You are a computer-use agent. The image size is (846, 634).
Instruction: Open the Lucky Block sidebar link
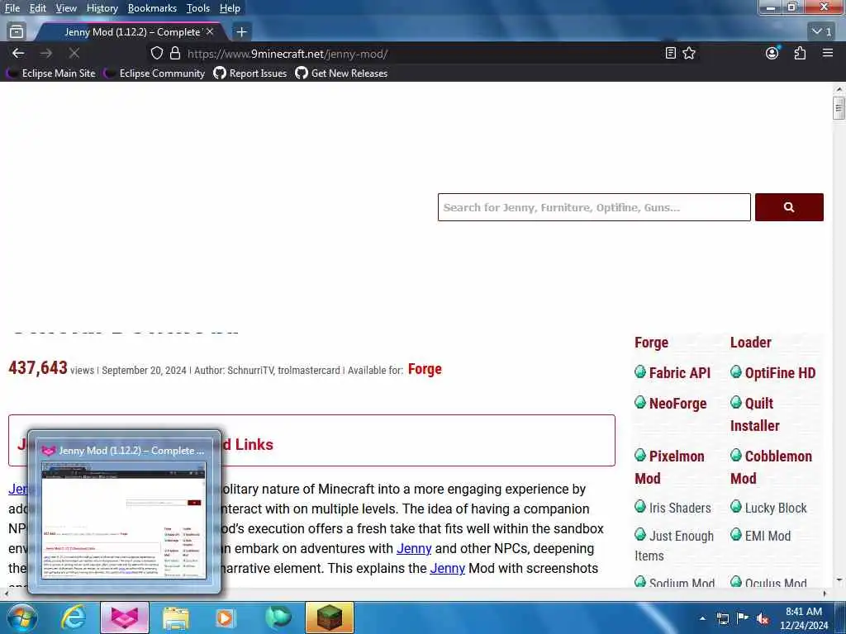point(768,508)
